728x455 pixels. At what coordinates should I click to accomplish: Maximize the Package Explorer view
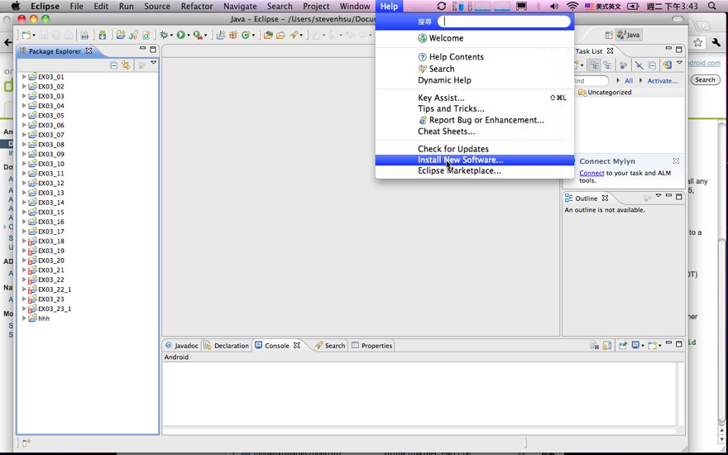[153, 50]
